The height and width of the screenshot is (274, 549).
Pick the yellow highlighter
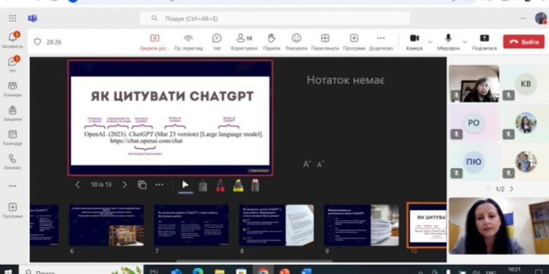pyautogui.click(x=238, y=185)
